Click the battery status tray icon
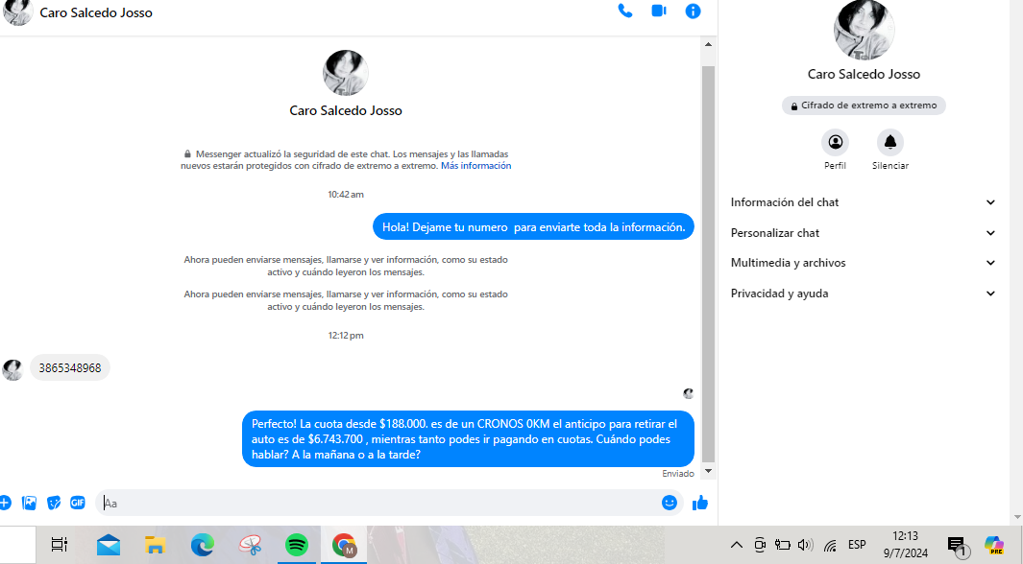1023x564 pixels. coord(782,545)
